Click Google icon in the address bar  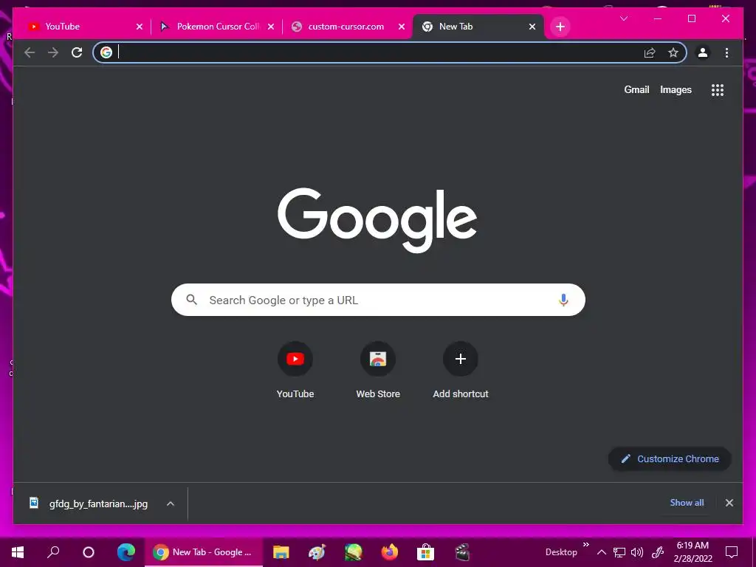[x=106, y=52]
